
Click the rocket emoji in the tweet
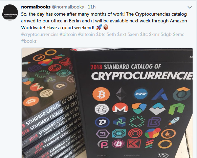[x=99, y=27]
